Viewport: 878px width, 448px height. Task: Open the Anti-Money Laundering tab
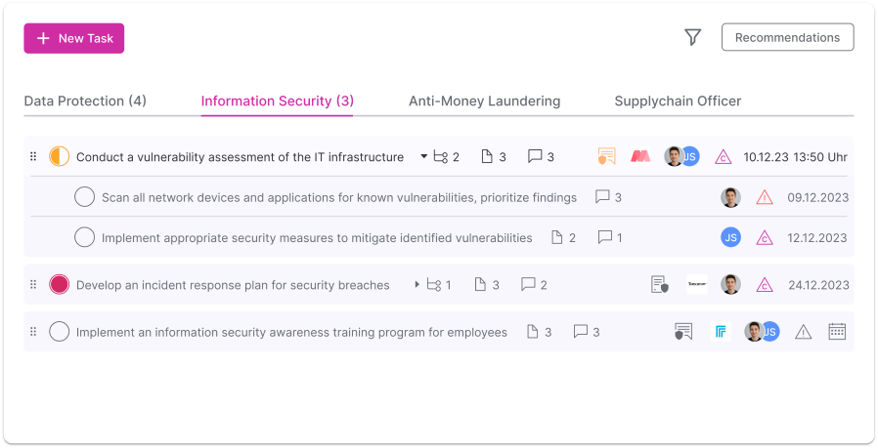pyautogui.click(x=484, y=102)
